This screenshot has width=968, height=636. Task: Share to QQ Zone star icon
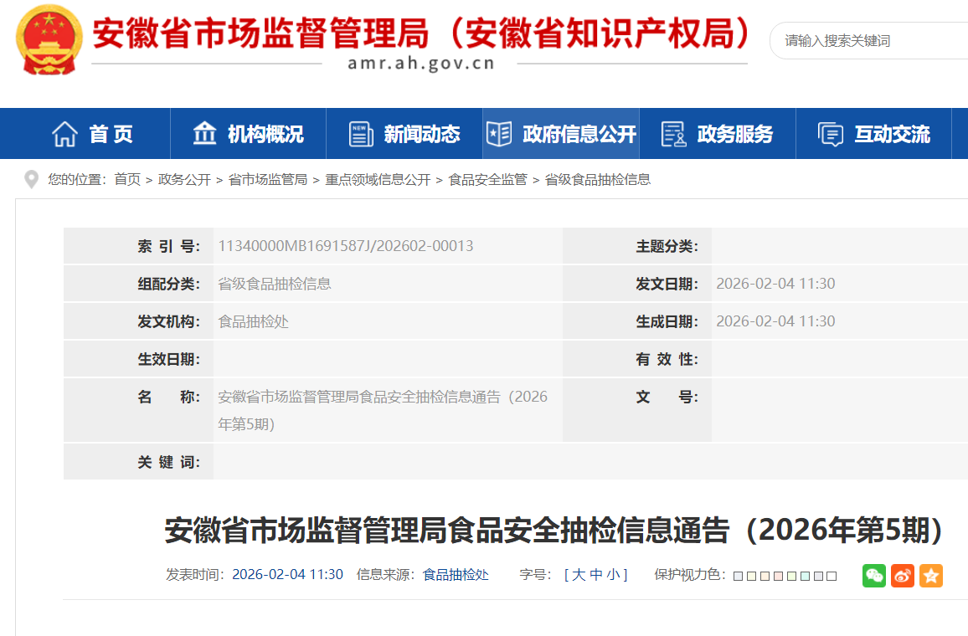click(x=931, y=575)
